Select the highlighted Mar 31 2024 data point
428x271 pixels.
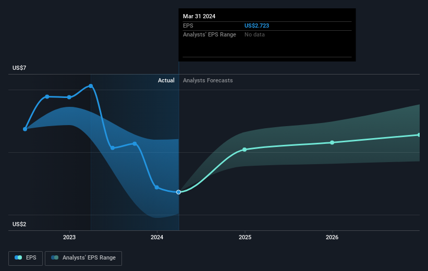pyautogui.click(x=178, y=192)
